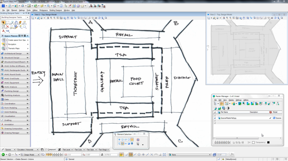Click the Delete Element red X tool
This screenshot has height=161, width=288.
(8, 27)
